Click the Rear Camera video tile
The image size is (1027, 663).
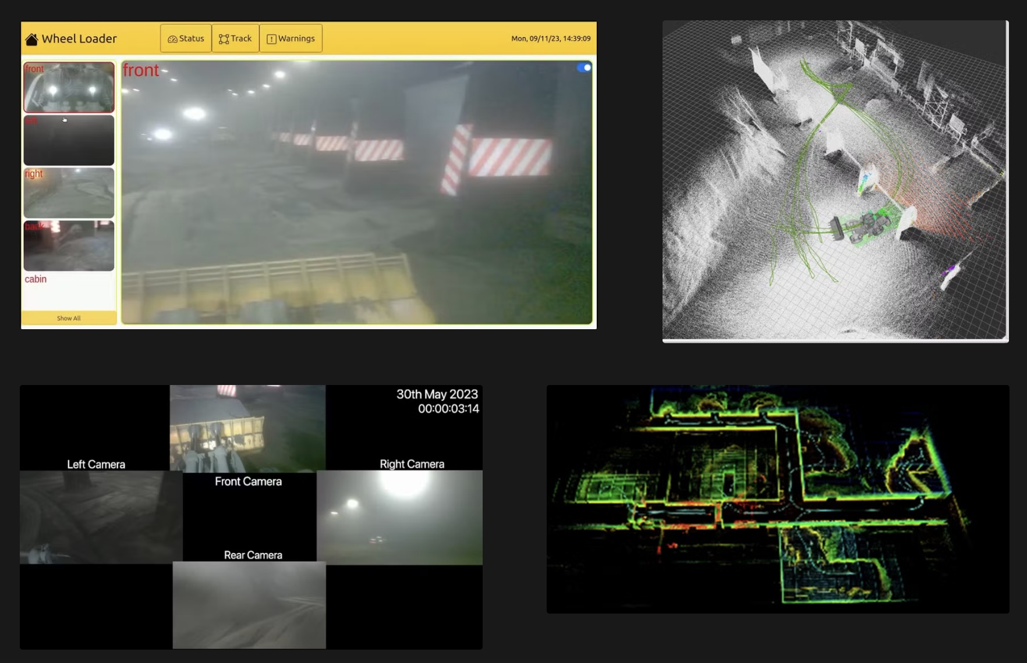click(x=249, y=605)
